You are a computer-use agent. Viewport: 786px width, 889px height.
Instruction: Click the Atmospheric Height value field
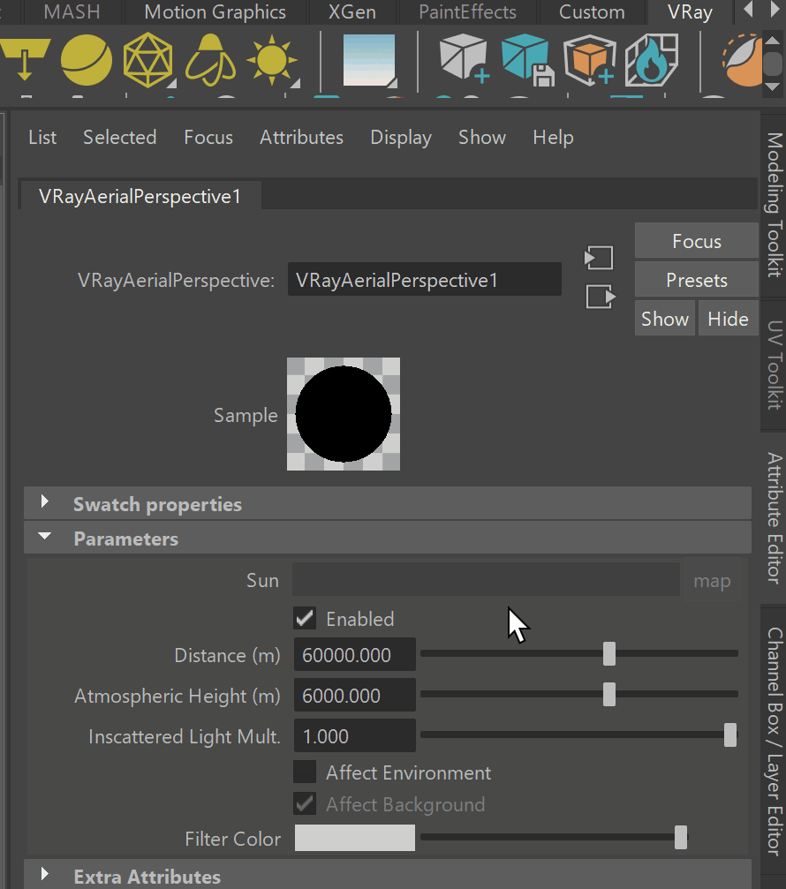tap(355, 695)
